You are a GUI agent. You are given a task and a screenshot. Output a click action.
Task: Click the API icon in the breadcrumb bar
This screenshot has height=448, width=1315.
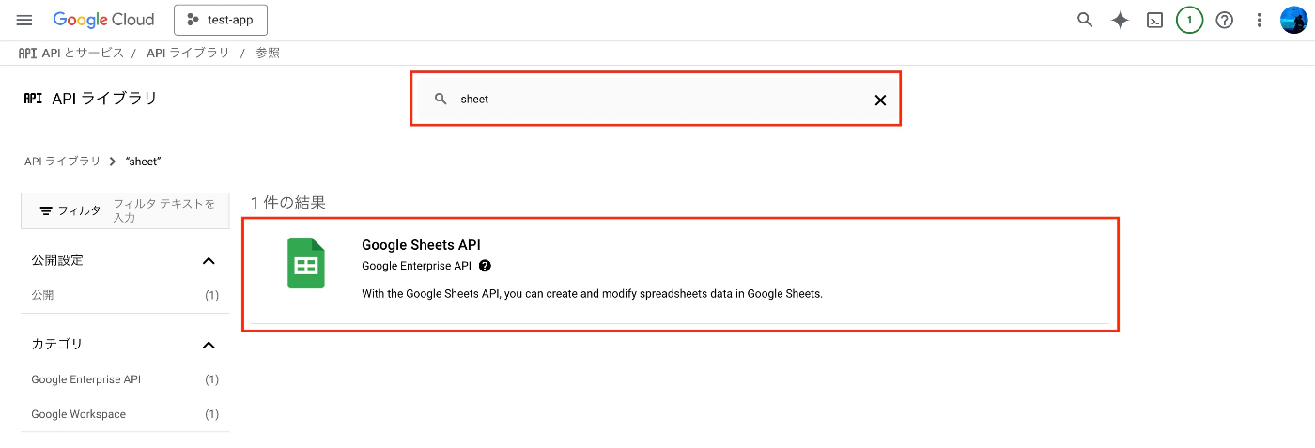(28, 53)
